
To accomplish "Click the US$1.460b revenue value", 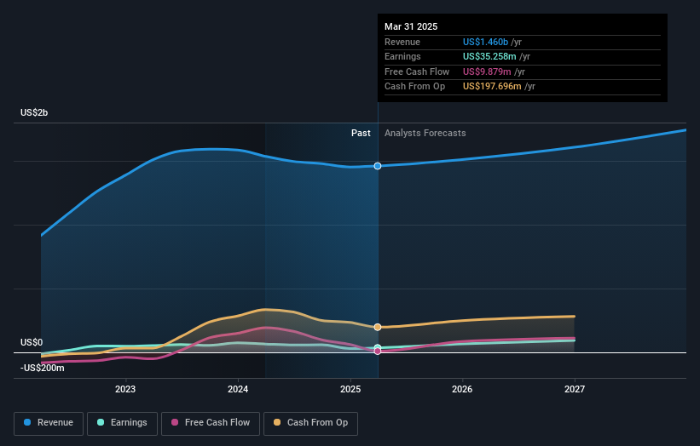I will point(485,42).
